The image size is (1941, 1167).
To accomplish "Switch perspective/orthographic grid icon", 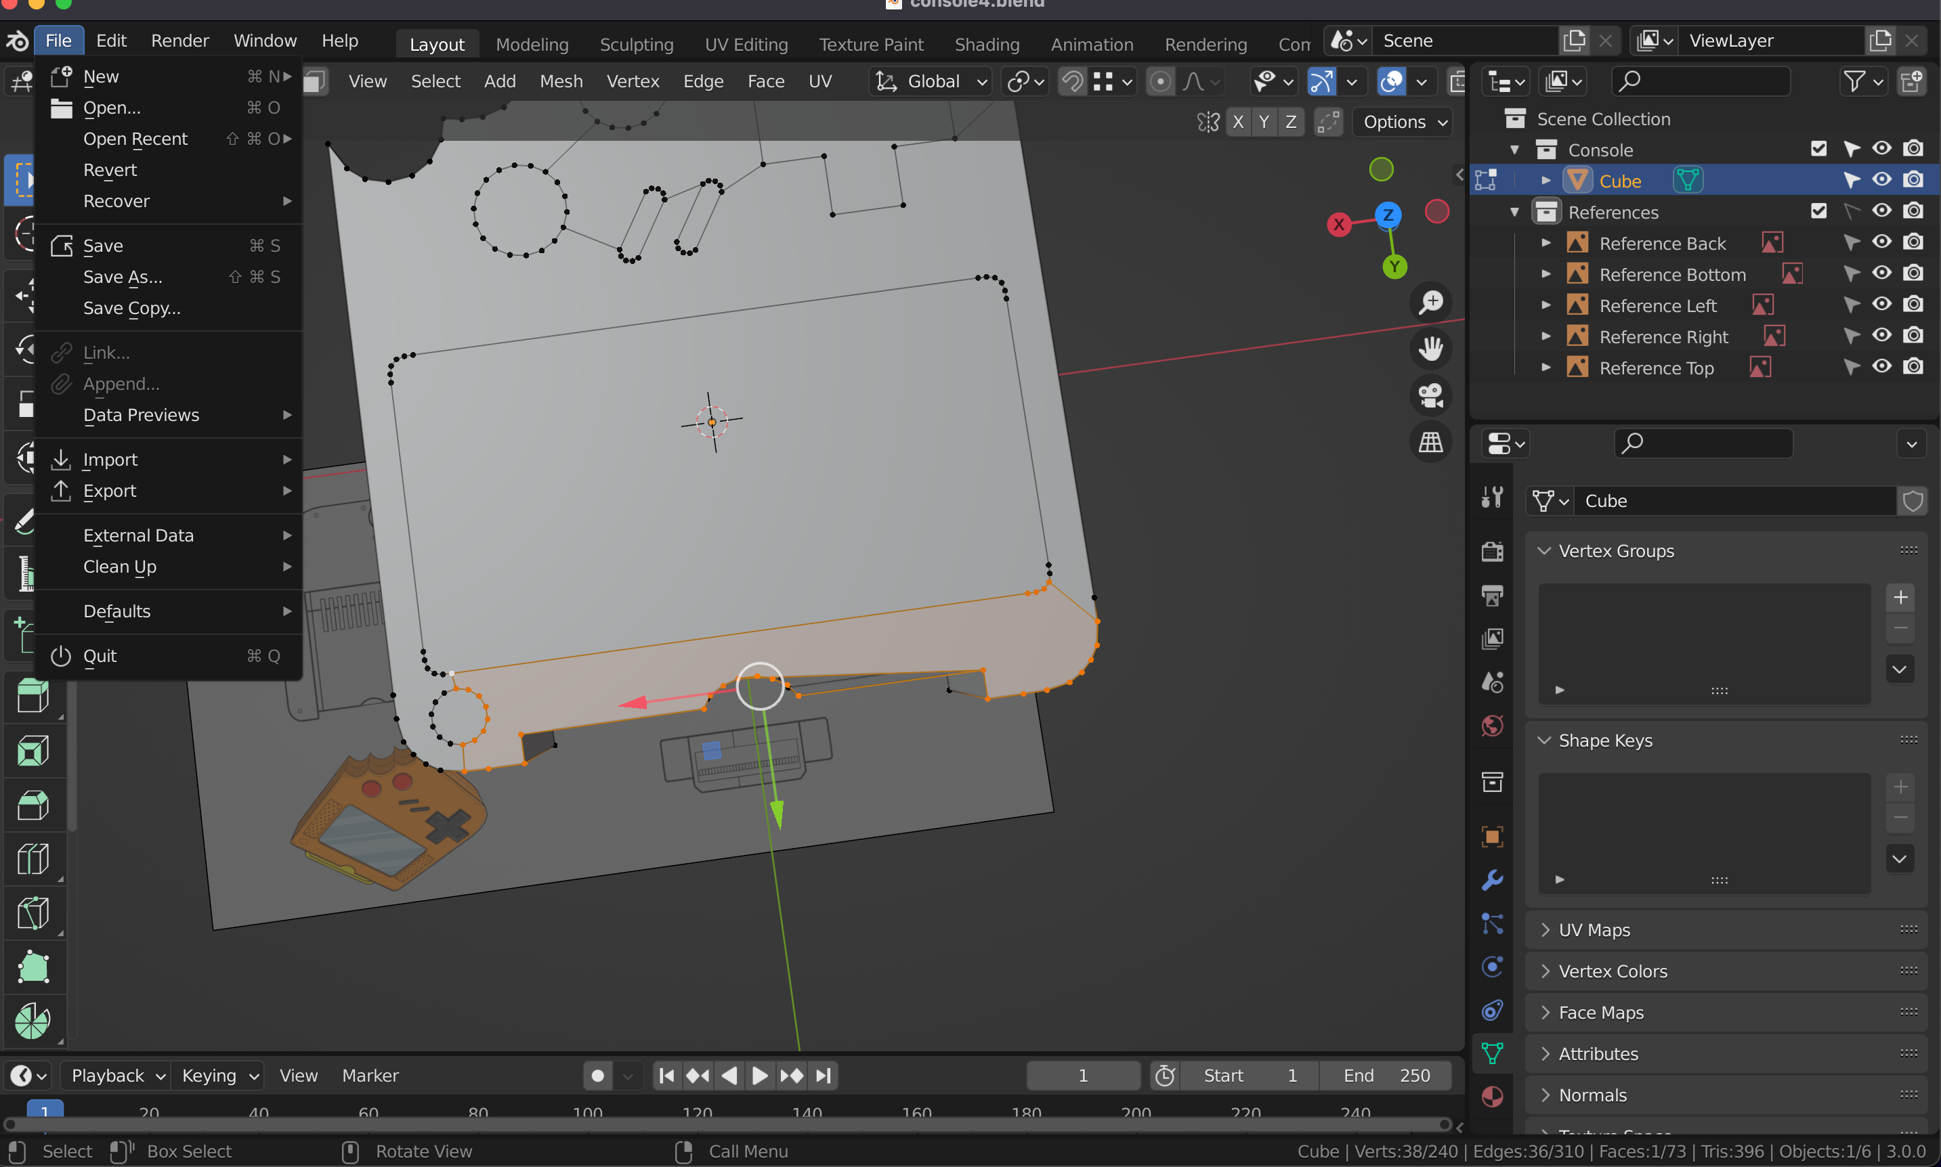I will pyautogui.click(x=1430, y=442).
